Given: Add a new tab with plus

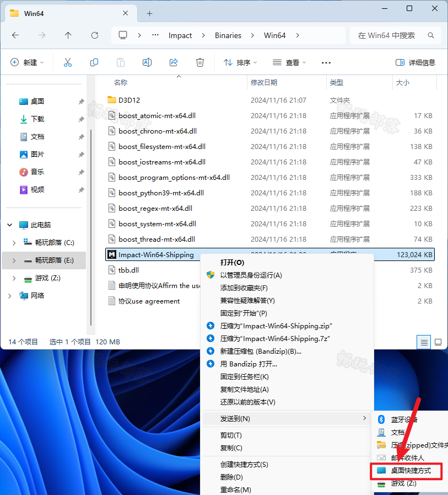Looking at the screenshot, I should tap(150, 14).
